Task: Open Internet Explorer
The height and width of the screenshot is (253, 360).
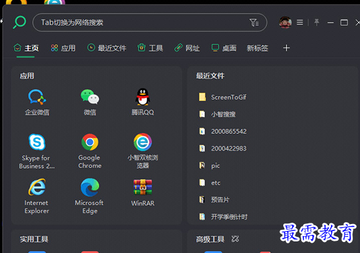Action: pyautogui.click(x=37, y=196)
